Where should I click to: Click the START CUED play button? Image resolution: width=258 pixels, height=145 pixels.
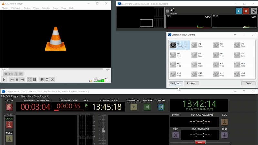(x=134, y=107)
